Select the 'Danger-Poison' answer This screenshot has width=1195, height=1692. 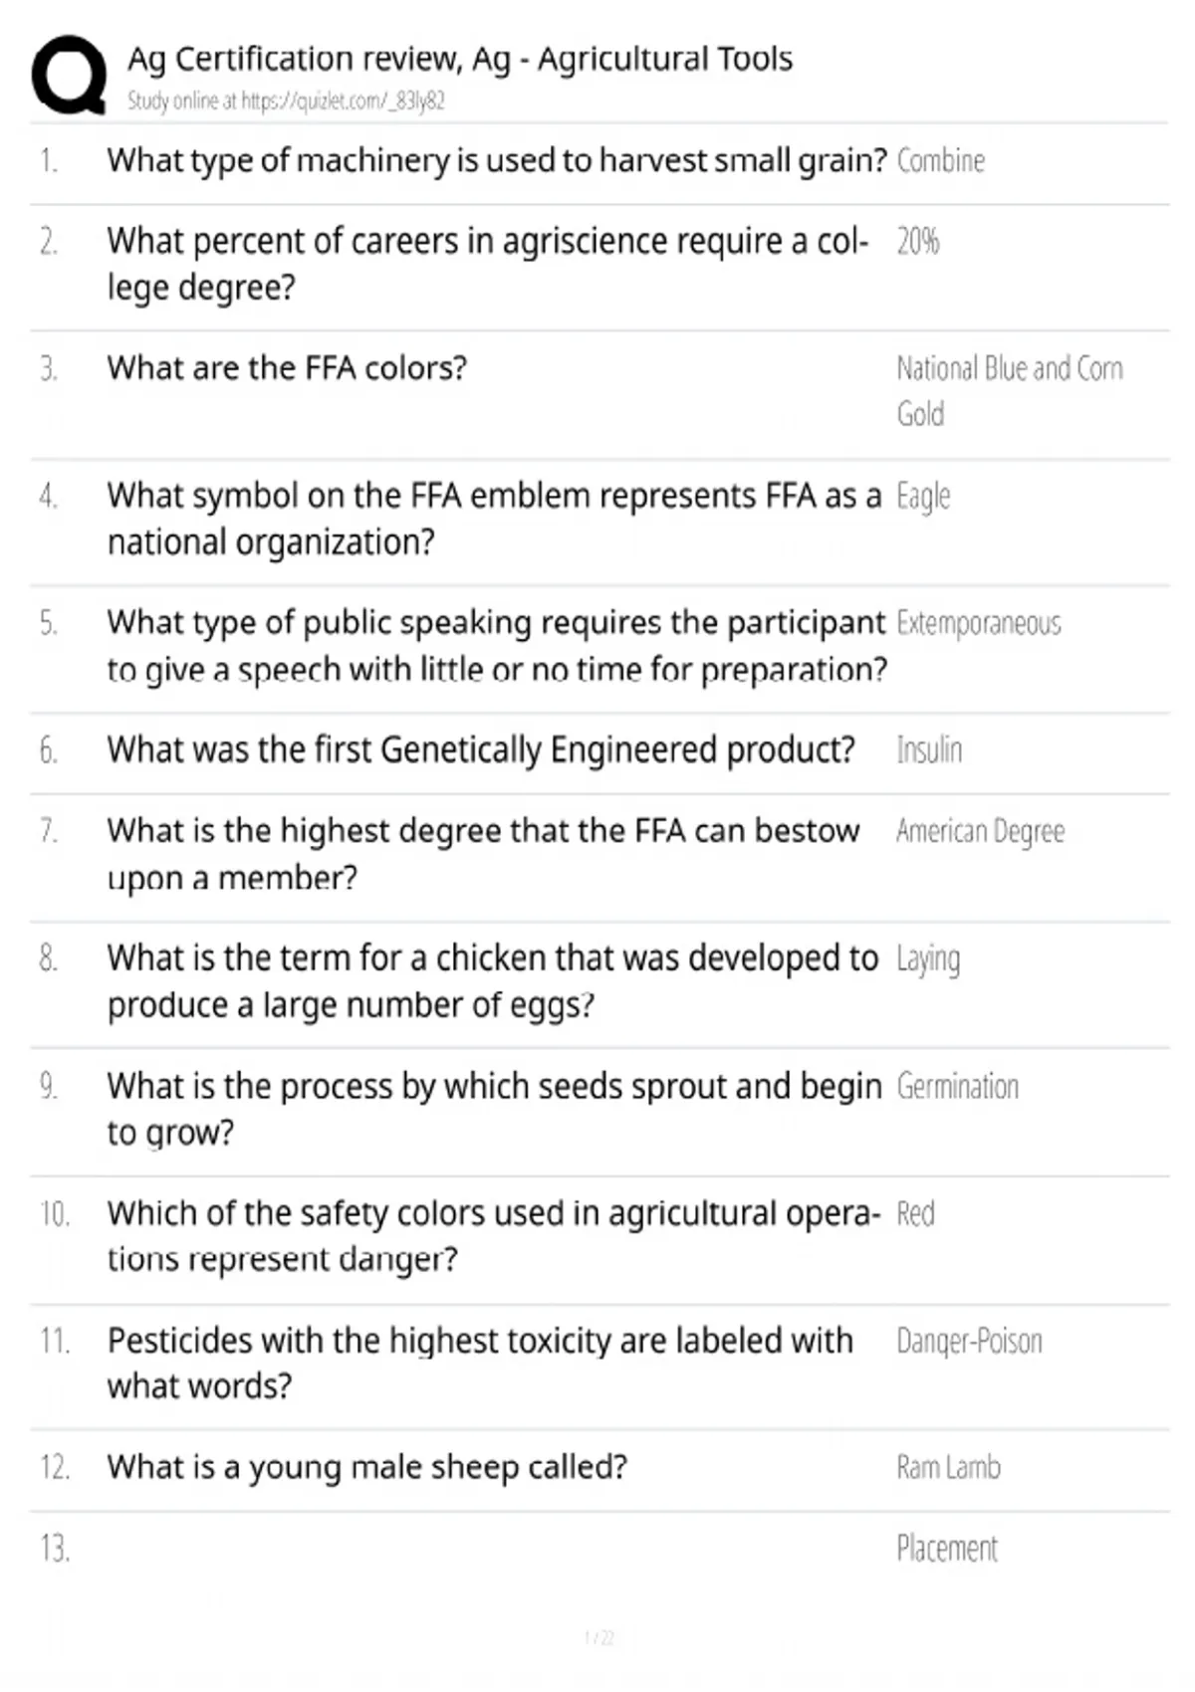[x=969, y=1342]
